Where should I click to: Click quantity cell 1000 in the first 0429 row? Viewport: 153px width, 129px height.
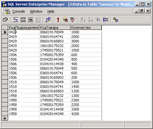[86, 32]
